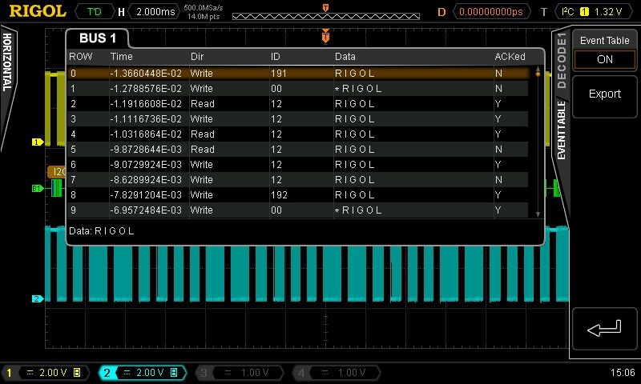
Task: Click the trigger source channel 1 badge
Action: pyautogui.click(x=584, y=12)
